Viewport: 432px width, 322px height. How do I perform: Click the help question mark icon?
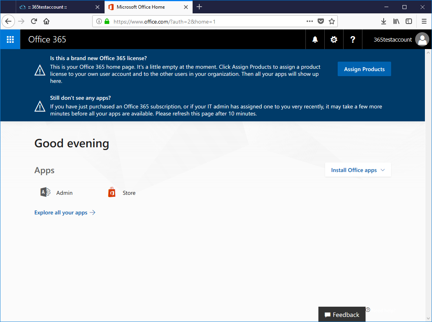point(353,39)
